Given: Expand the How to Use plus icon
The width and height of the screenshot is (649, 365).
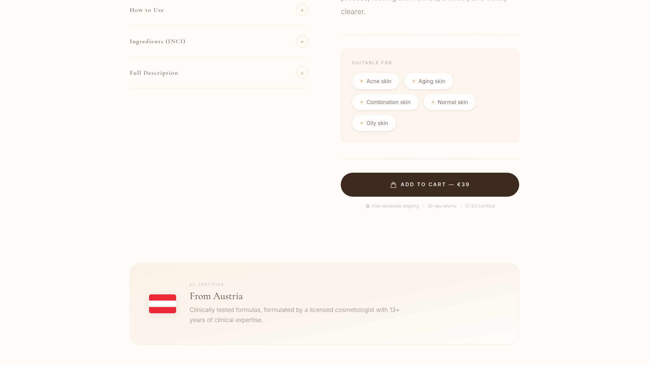Looking at the screenshot, I should coord(302,10).
